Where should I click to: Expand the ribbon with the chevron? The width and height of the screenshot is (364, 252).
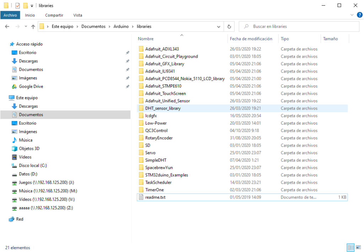click(352, 15)
